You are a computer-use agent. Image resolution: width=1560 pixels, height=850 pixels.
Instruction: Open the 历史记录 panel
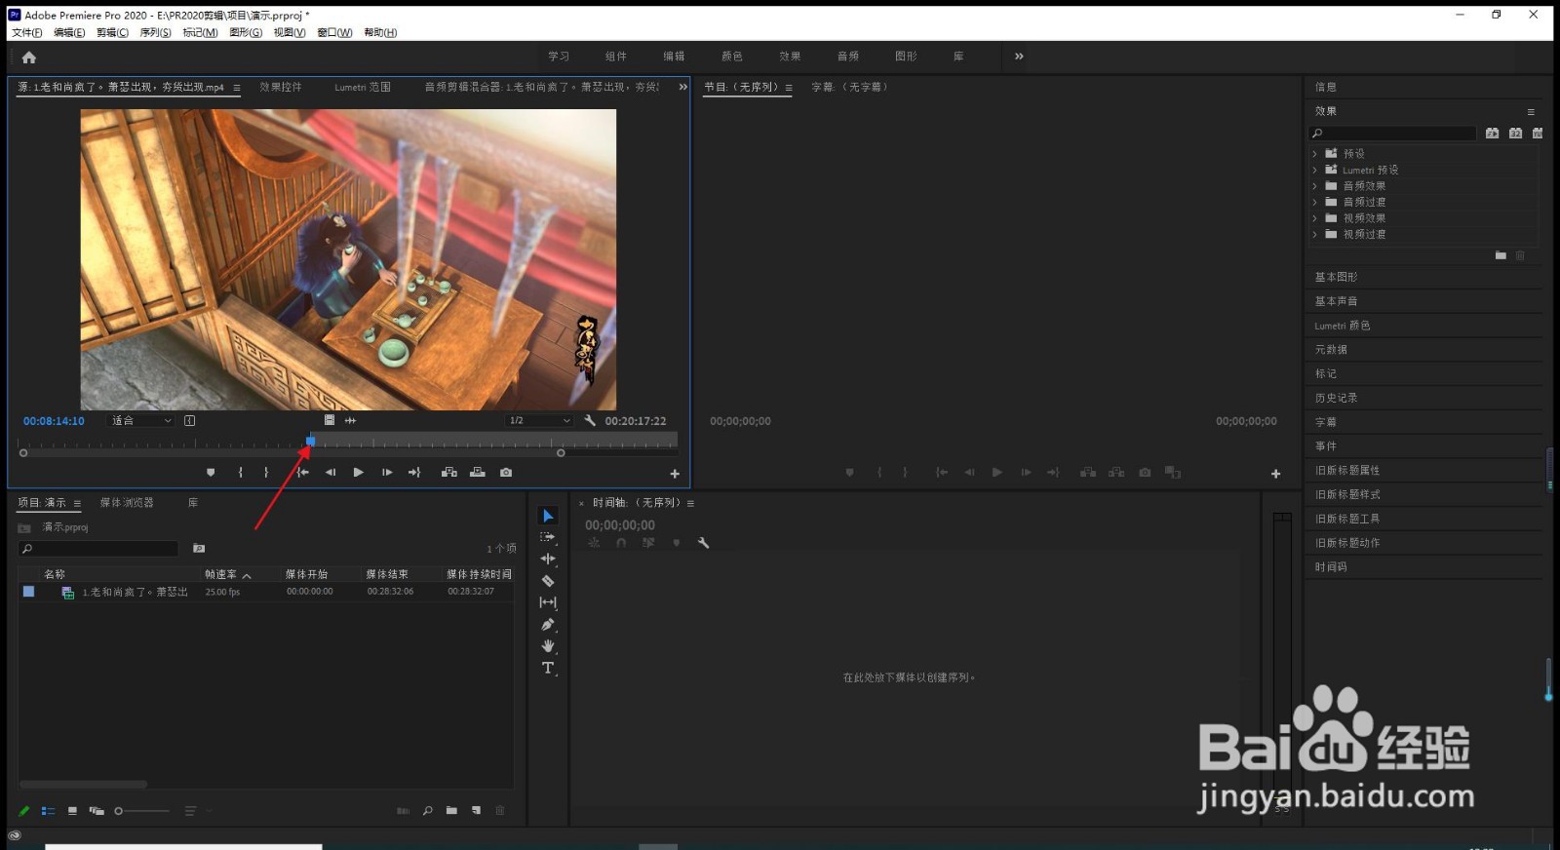click(1336, 398)
